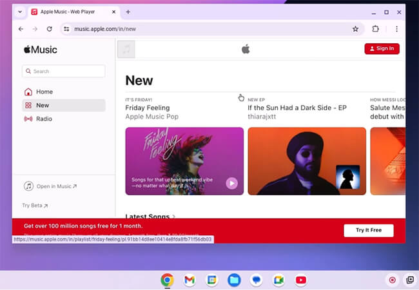Open Google Meet from the shelf
This screenshot has height=290, width=419.
tap(278, 280)
